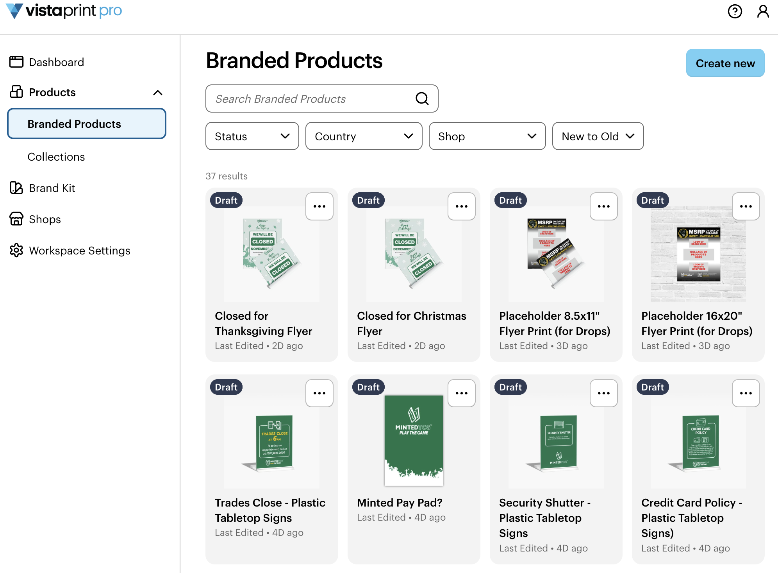
Task: Open the Trades Close tabletop sign thumbnail
Action: (272, 442)
